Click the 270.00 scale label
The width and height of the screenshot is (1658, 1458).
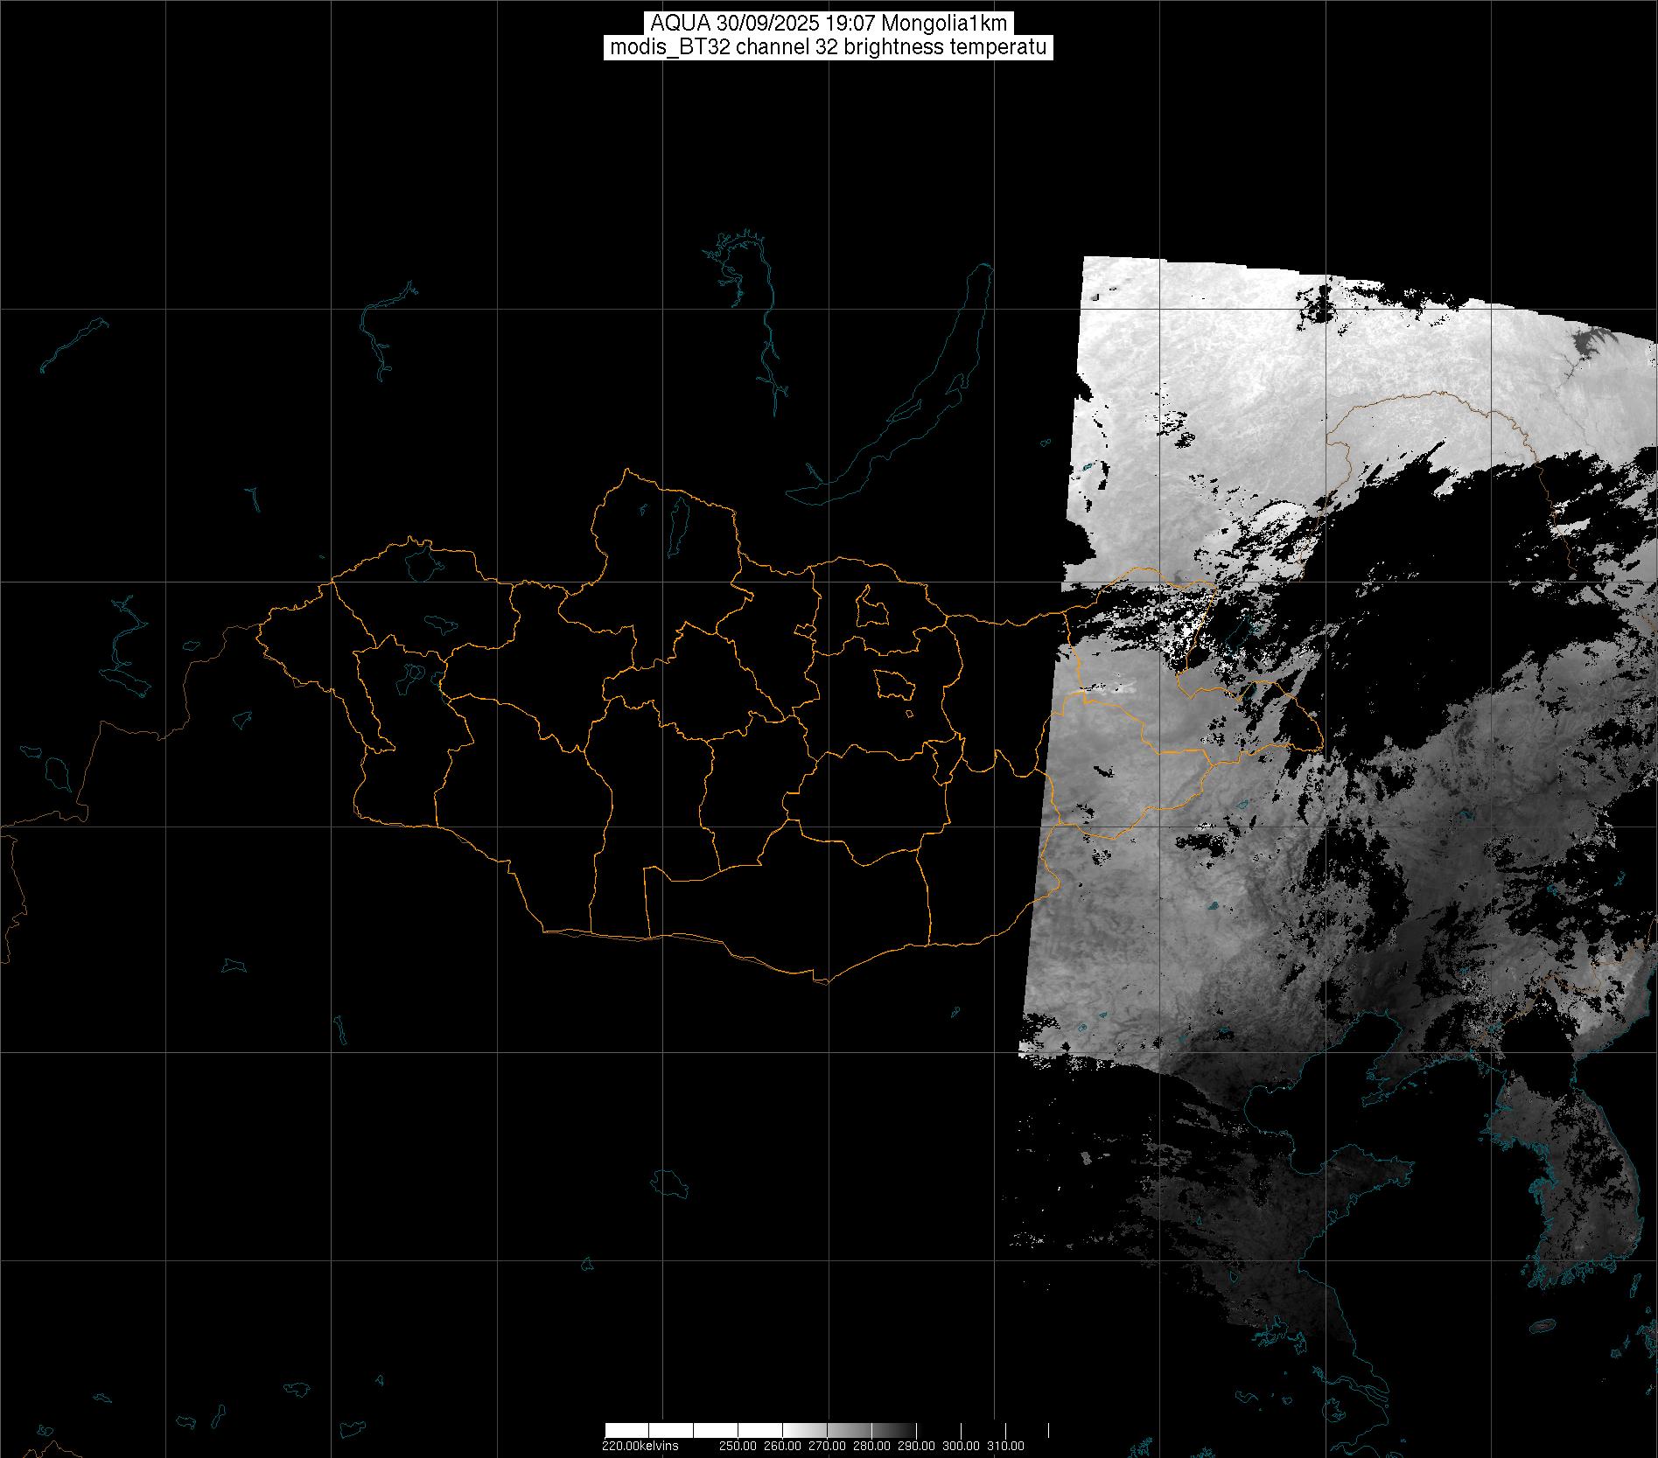pos(827,1446)
